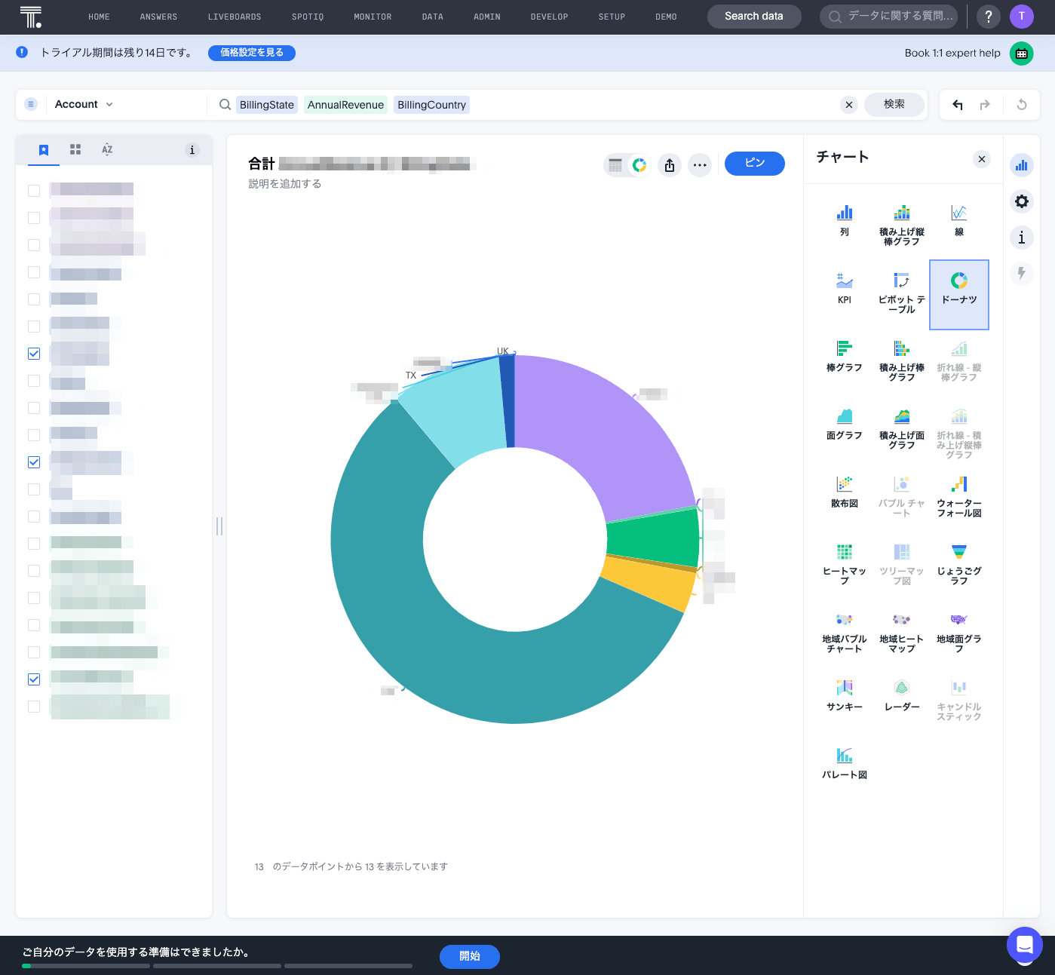The image size is (1055, 975).
Task: Open chart settings gear icon
Action: click(1021, 201)
